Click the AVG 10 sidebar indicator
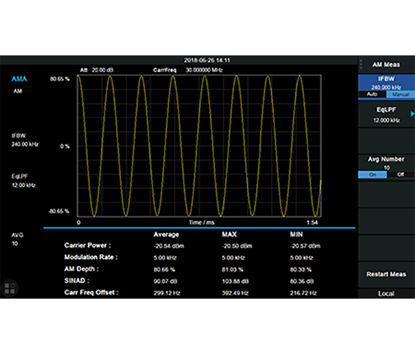This screenshot has height=354, width=415. (18, 239)
